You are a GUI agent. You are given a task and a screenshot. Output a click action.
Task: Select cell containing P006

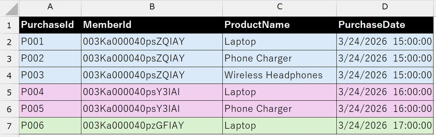[50, 126]
